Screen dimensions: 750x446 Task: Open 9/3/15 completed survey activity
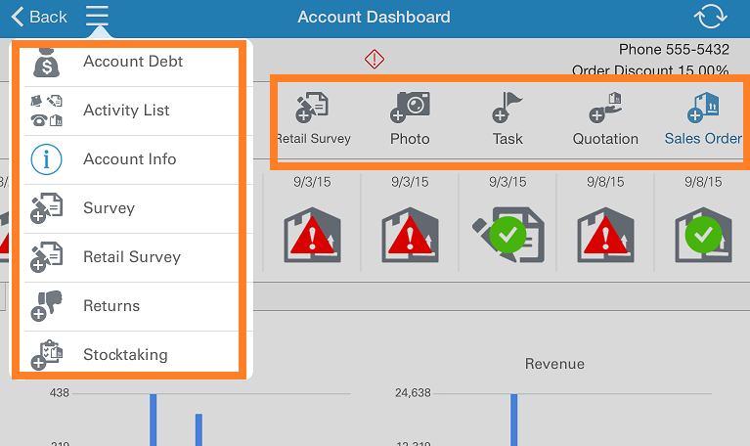click(x=507, y=235)
